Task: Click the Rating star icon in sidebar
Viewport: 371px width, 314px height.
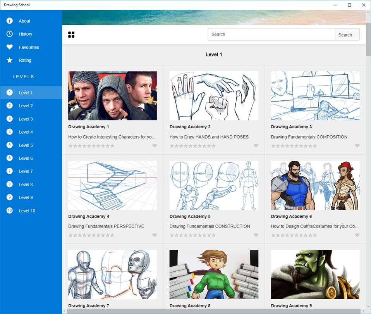Action: tap(9, 60)
